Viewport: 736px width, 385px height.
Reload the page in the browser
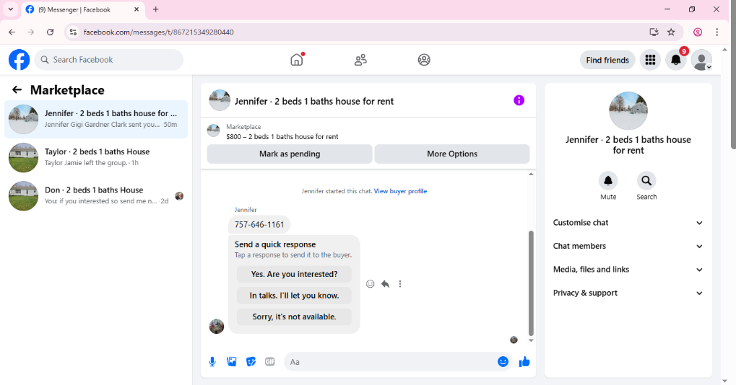click(x=51, y=32)
